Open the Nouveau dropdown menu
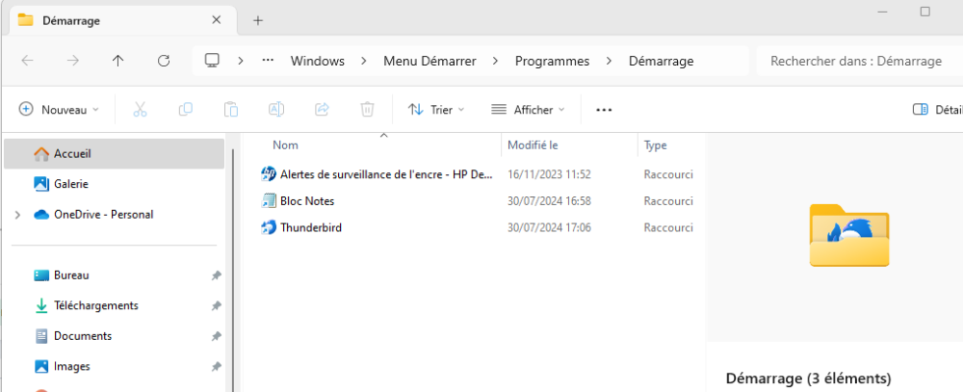Image resolution: width=963 pixels, height=392 pixels. coord(60,110)
